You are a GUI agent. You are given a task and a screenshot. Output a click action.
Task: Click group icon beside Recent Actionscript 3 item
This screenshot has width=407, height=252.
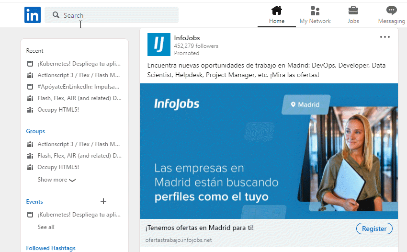coord(30,75)
